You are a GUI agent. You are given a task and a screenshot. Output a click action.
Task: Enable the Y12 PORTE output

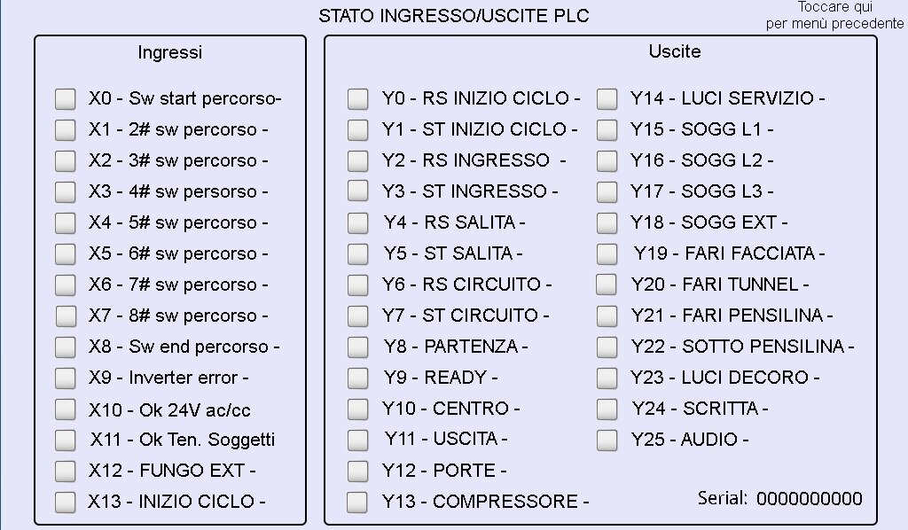(x=358, y=471)
